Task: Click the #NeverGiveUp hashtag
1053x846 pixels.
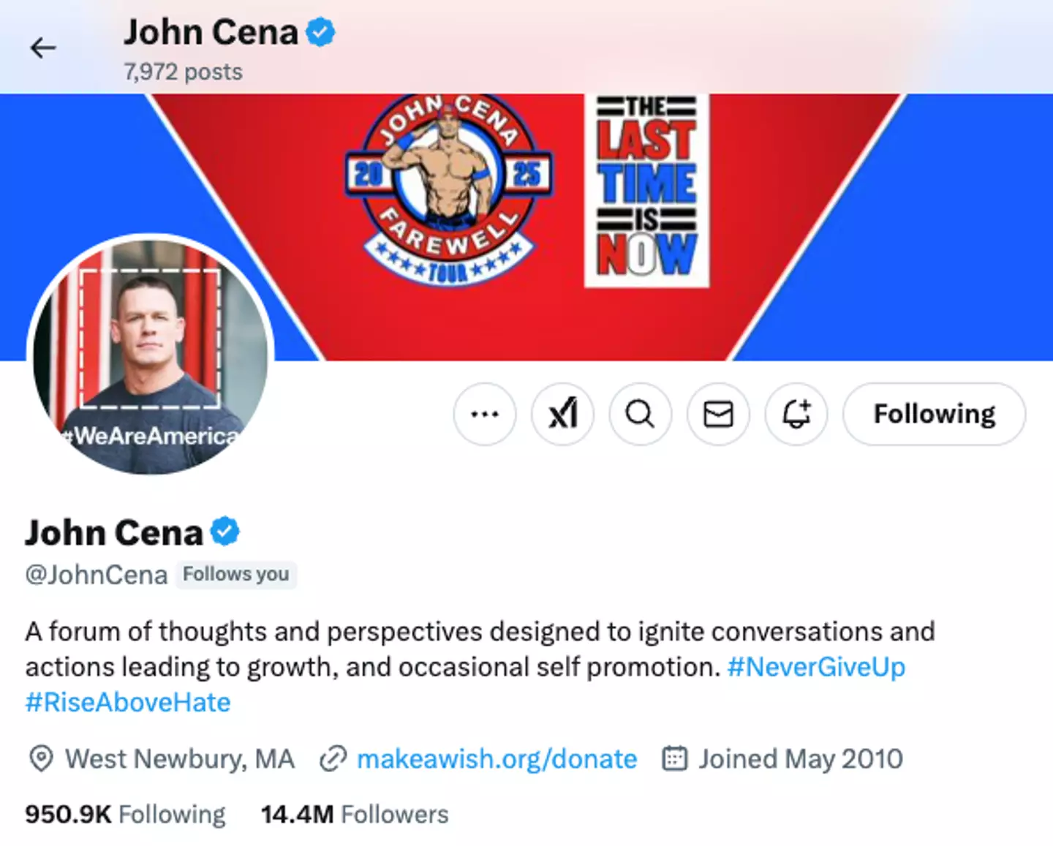Action: coord(816,667)
